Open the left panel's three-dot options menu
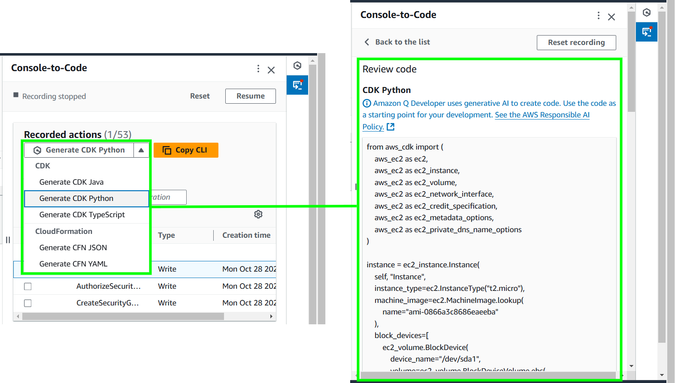This screenshot has width=675, height=383. (258, 69)
